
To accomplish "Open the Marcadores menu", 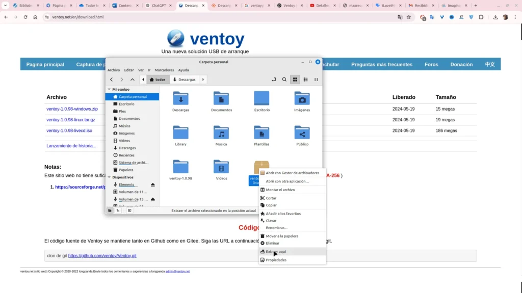I will (x=164, y=70).
